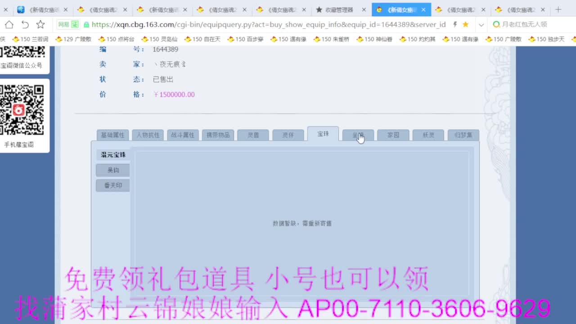The height and width of the screenshot is (324, 576).
Task: Click the lightning speed-mode icon in address bar
Action: (455, 25)
